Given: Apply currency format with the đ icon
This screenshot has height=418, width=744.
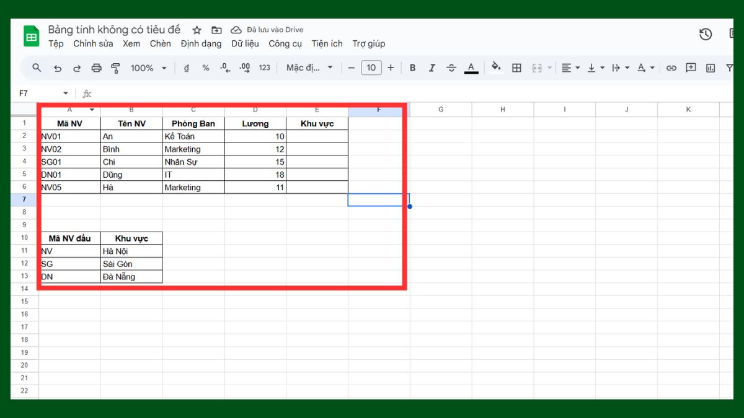Looking at the screenshot, I should 185,68.
